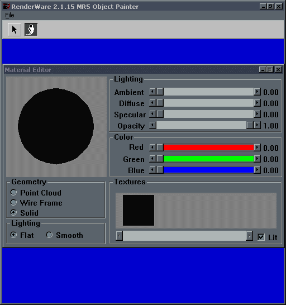
Task: Click left arrow of Opacity slider
Action: [x=152, y=125]
